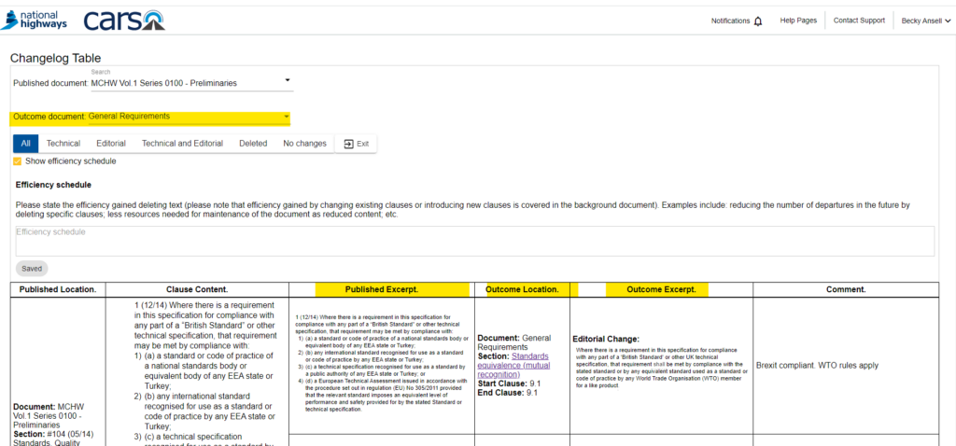Expand the Published document dropdown
Viewport: 956px width, 446px height.
coord(287,81)
